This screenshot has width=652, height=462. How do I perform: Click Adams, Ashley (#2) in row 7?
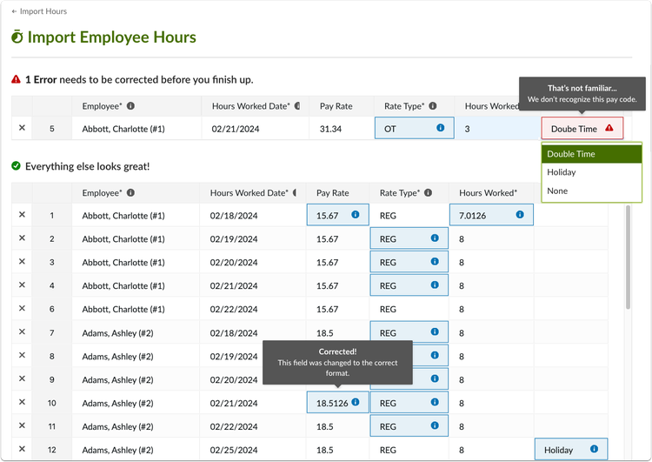[117, 333]
